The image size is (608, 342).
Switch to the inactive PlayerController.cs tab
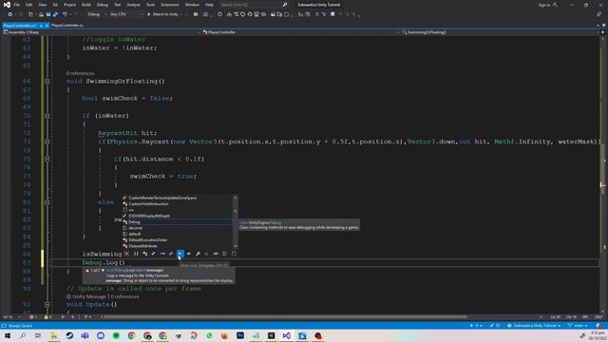pos(67,26)
